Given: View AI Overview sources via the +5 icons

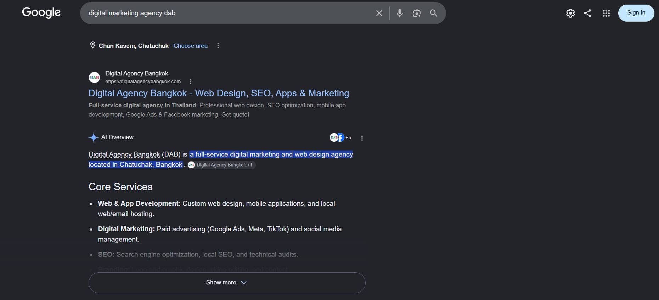Looking at the screenshot, I should tap(340, 137).
